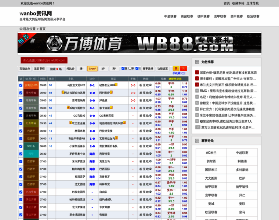
Task: Open the article 穆里尼奥率6队进欧冠淘汰赛历史第1人
Action: click(x=226, y=121)
